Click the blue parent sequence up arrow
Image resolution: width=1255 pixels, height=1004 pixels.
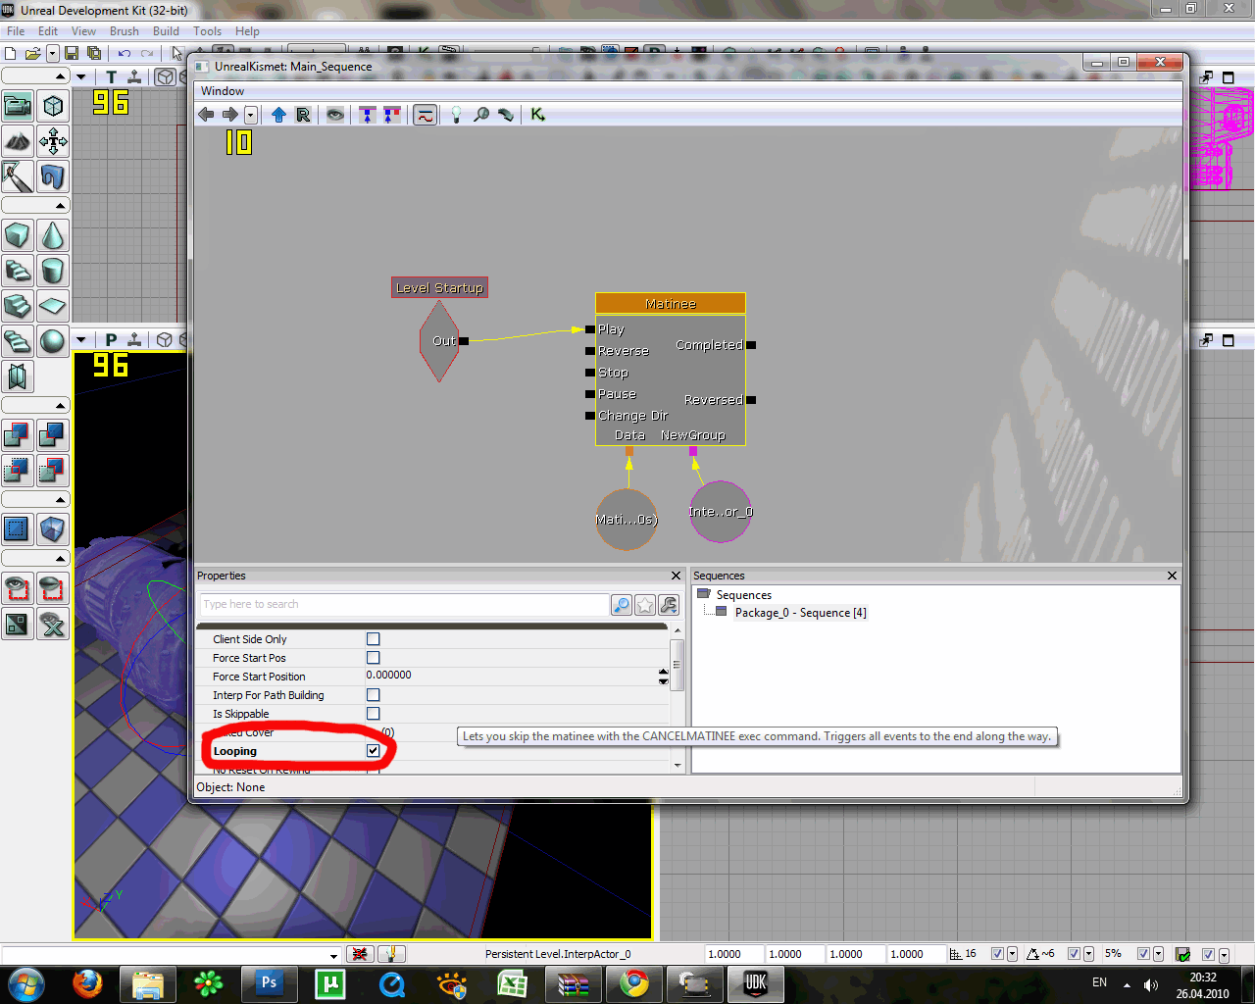point(278,115)
